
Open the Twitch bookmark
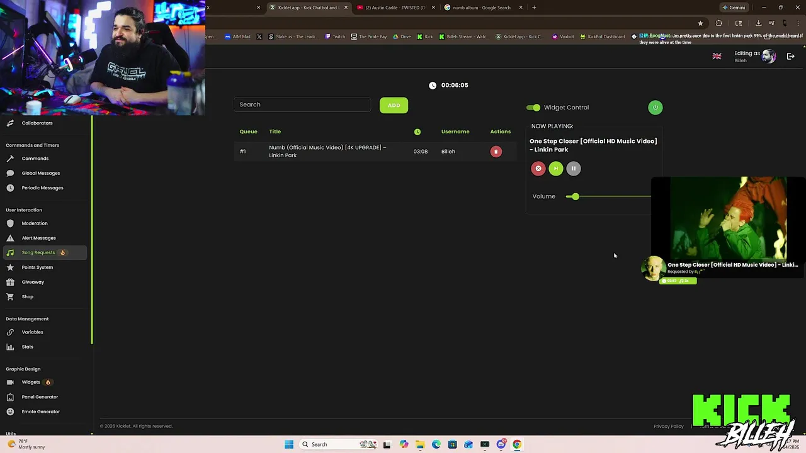pyautogui.click(x=335, y=36)
